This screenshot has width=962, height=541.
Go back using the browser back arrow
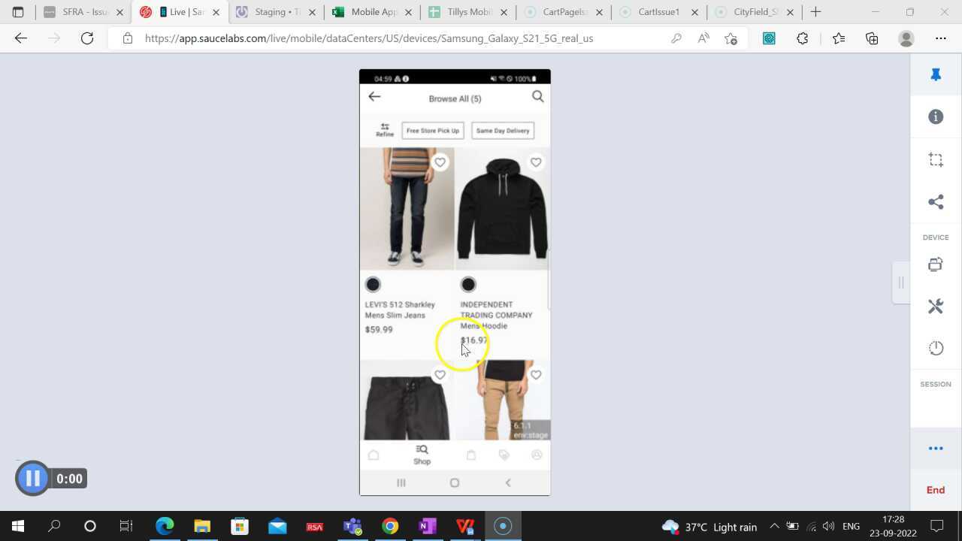[x=21, y=38]
